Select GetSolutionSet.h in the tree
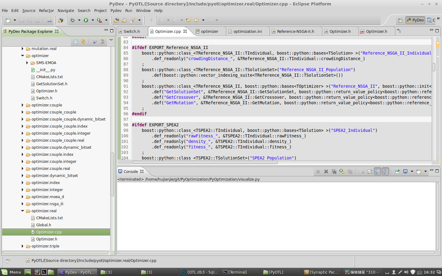 [52, 84]
